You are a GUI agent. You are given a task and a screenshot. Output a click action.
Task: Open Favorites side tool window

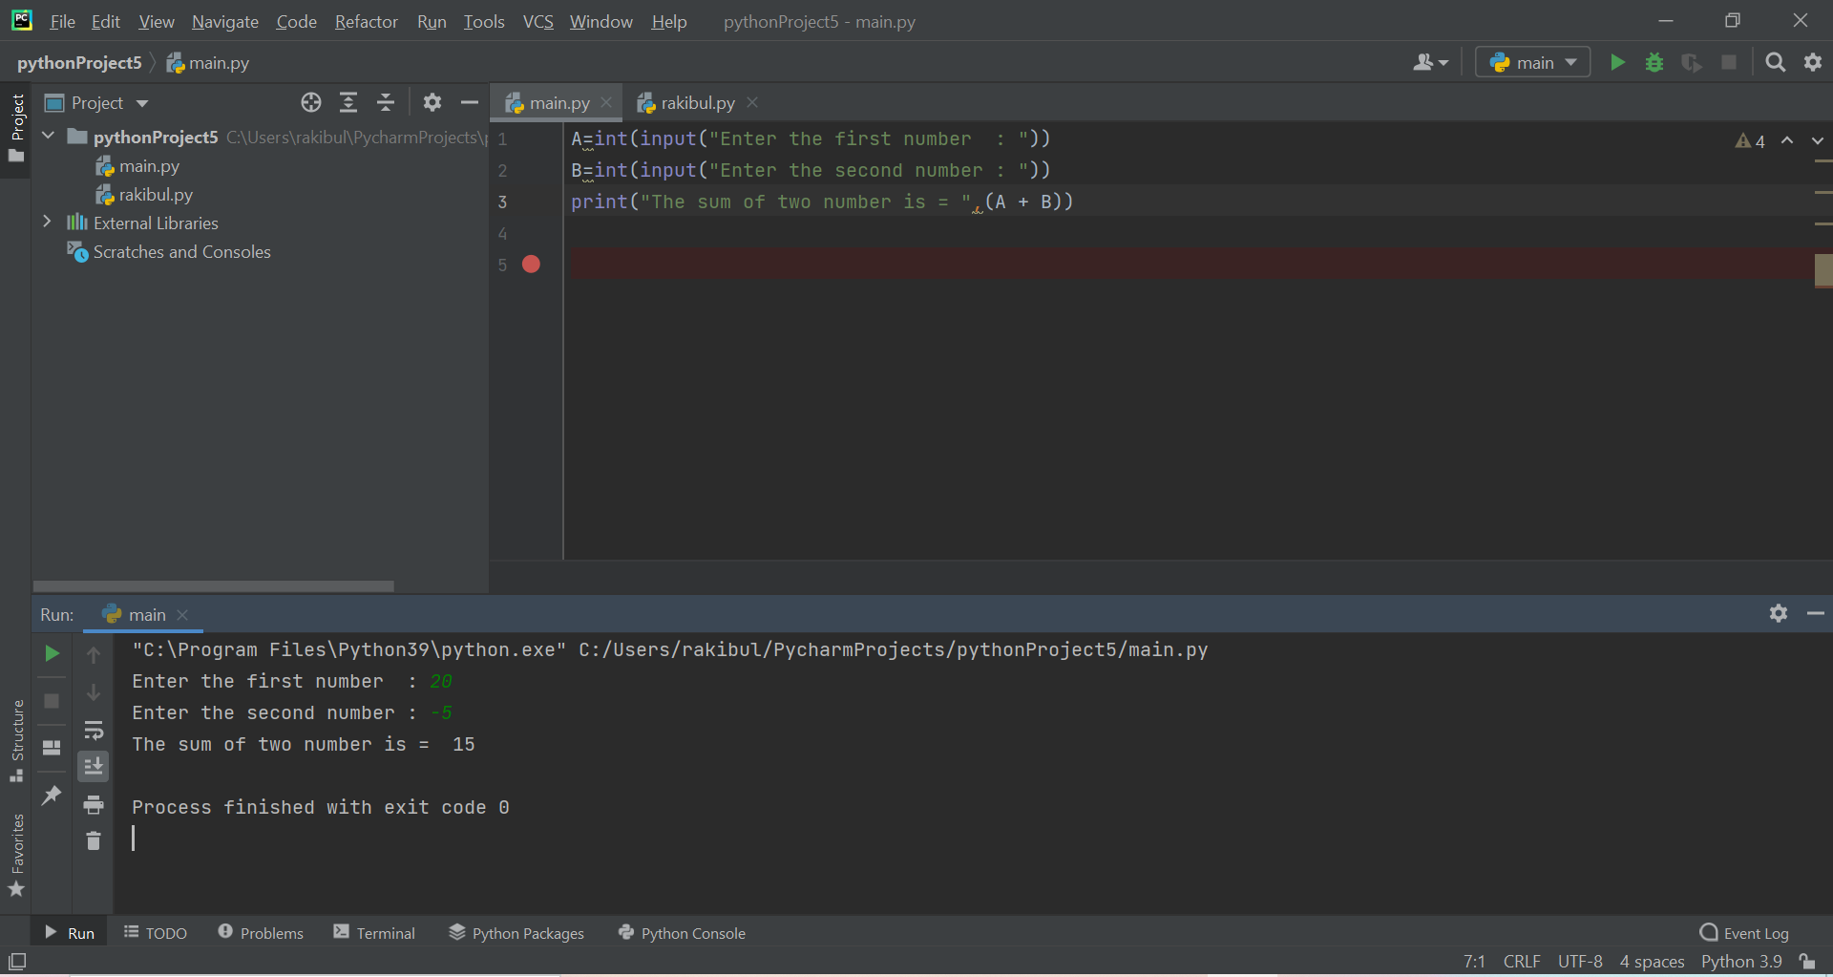[x=16, y=855]
